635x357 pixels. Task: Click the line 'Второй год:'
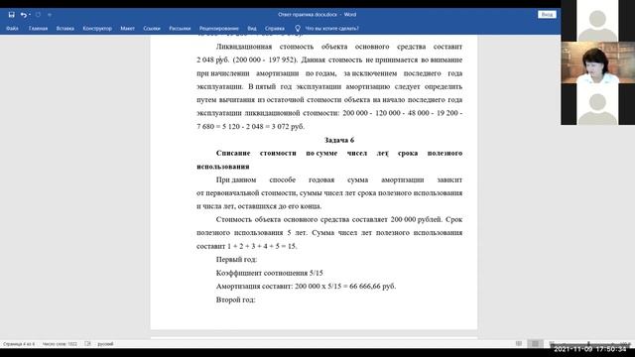point(236,299)
